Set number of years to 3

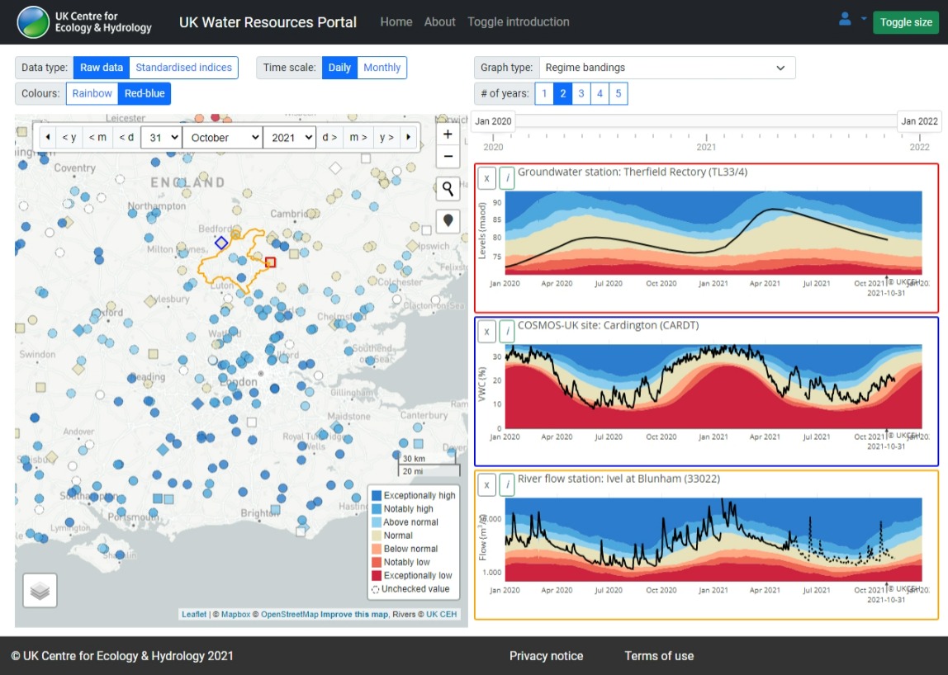coord(581,94)
